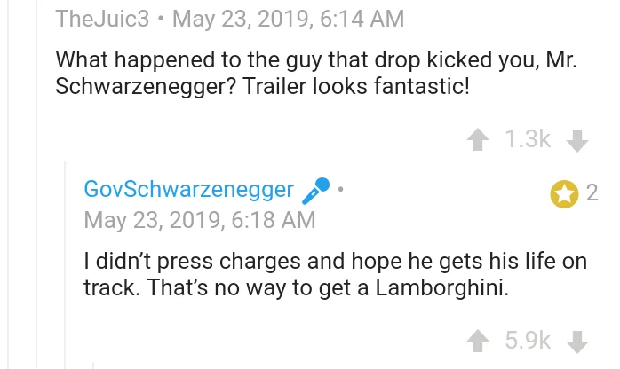The image size is (620, 369).
Task: Open TheJuic3's user profile
Action: (102, 18)
